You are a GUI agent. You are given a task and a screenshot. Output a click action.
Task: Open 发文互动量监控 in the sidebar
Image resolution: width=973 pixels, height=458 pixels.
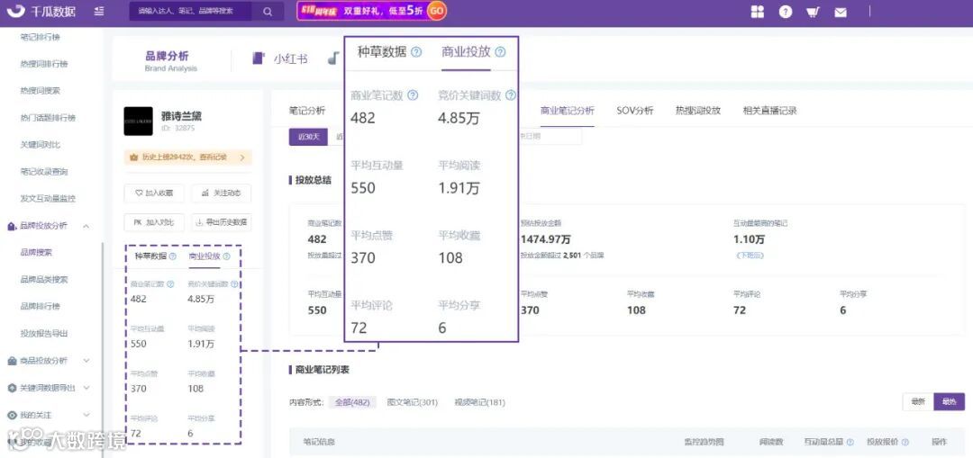tap(48, 198)
